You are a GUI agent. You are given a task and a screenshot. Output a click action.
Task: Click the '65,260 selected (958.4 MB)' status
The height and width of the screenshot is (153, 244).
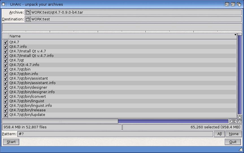[182, 127]
